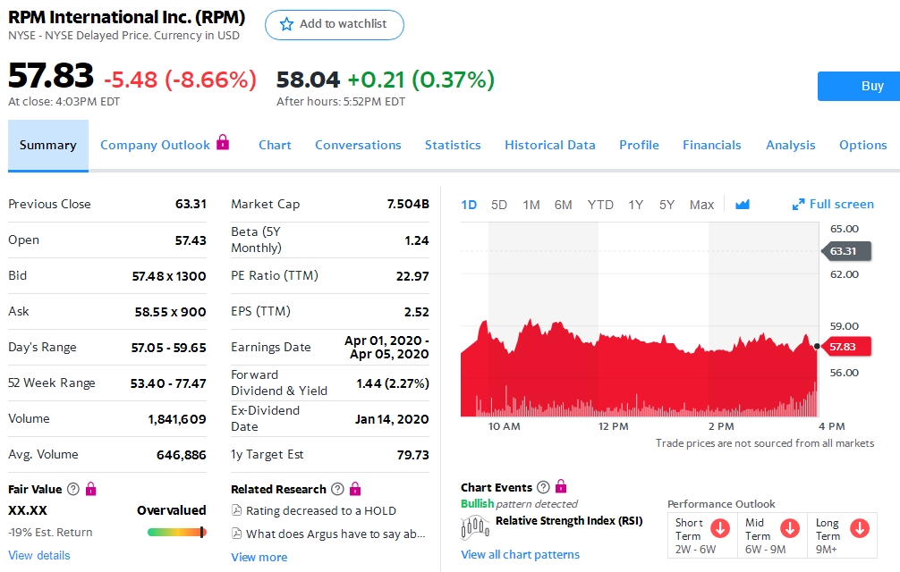Open the Summary tab
The image size is (900, 572).
coord(48,146)
